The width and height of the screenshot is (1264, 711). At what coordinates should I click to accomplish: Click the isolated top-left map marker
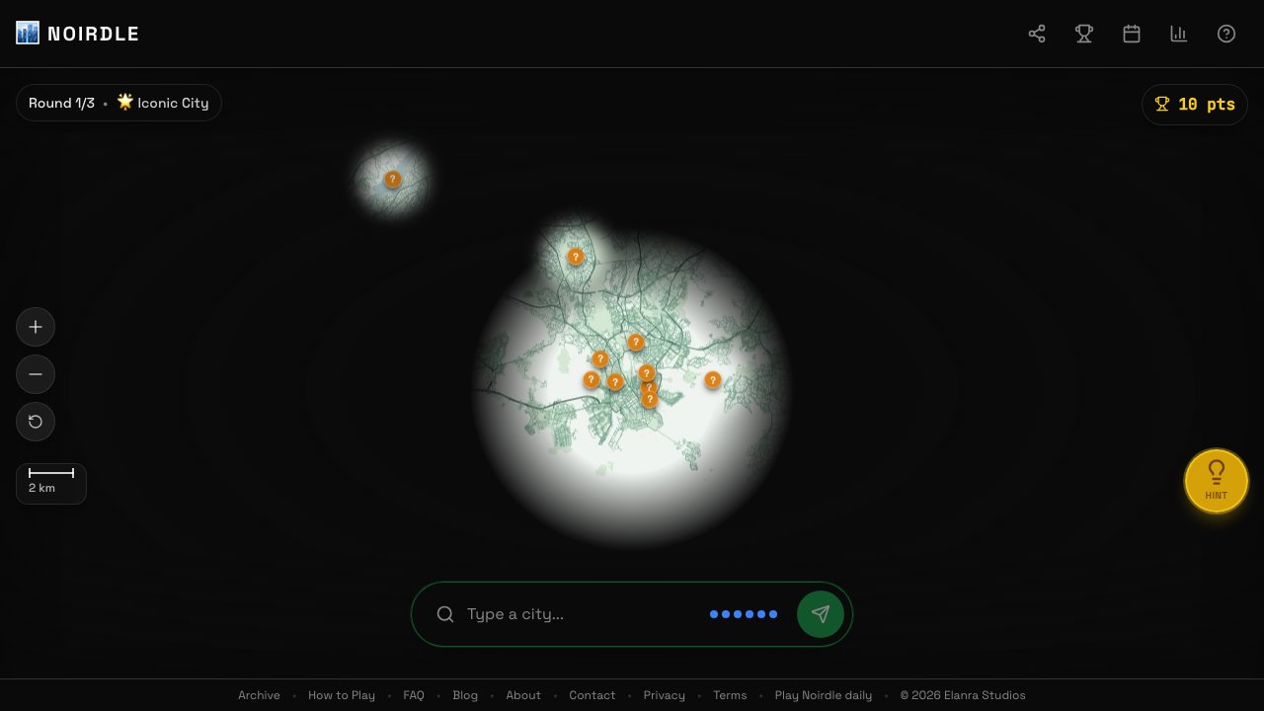pyautogui.click(x=393, y=179)
